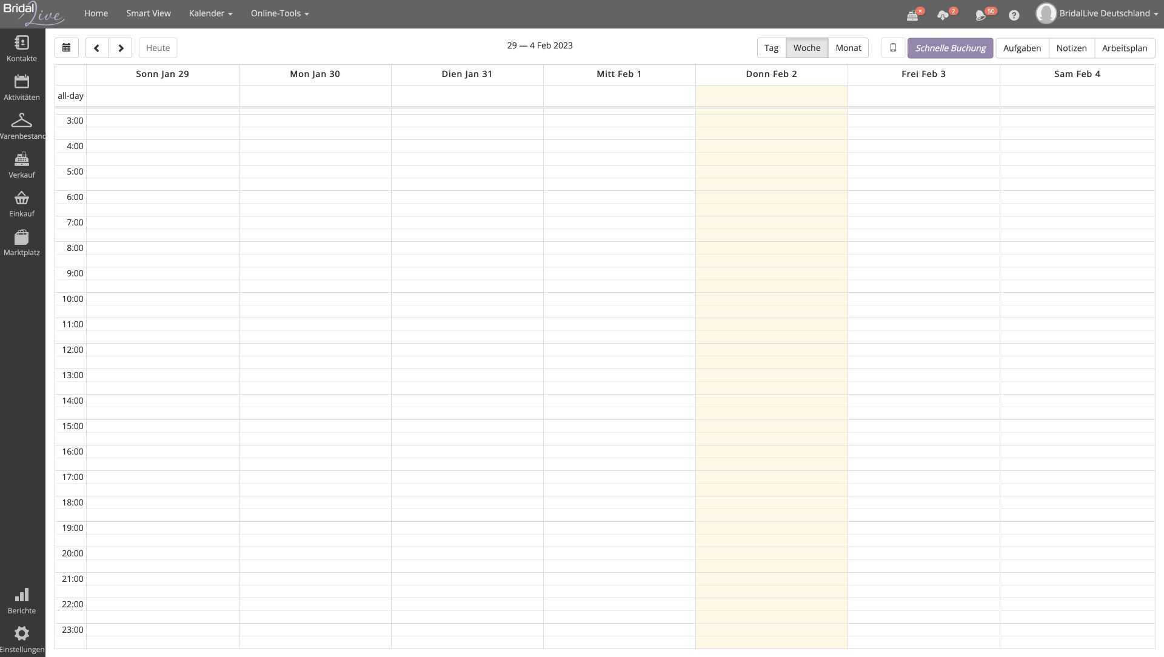Screen dimensions: 1164x657
Task: Open Varenbestand via the hanger icon
Action: (x=22, y=124)
